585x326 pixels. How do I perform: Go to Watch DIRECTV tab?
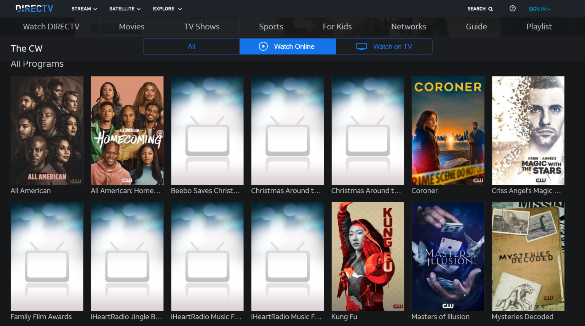point(51,27)
